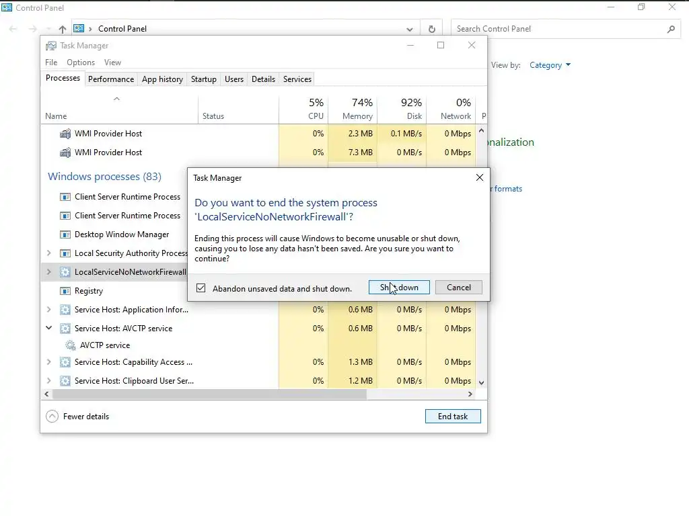This screenshot has height=516, width=689.
Task: Go up one level in Control Panel
Action: click(63, 29)
